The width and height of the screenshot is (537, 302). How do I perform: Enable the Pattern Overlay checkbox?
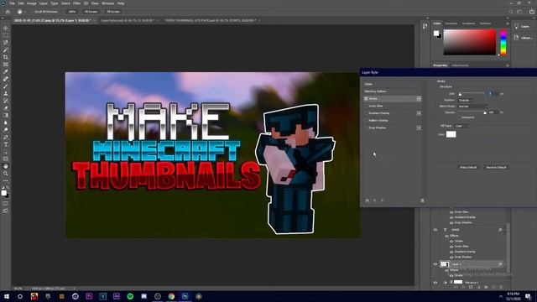[366, 121]
